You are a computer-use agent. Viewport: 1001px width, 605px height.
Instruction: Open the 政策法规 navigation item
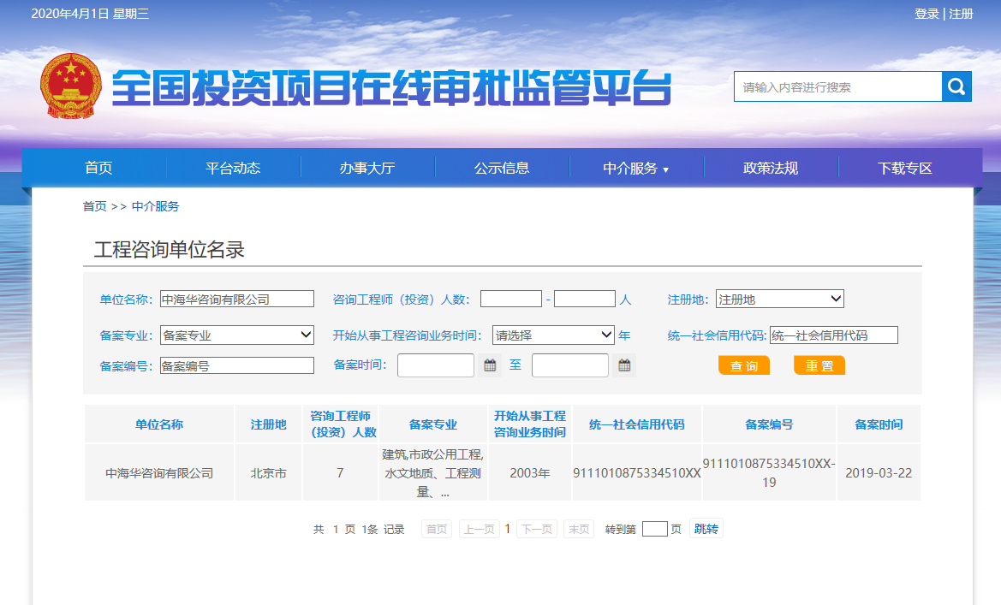(770, 169)
